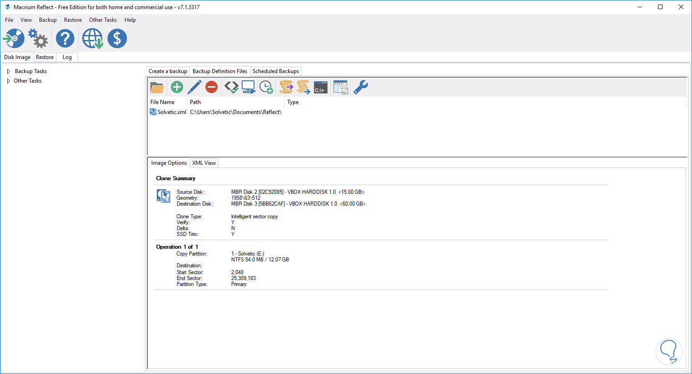Image resolution: width=692 pixels, height=374 pixels.
Task: Sort by the Type column header
Action: coord(485,102)
